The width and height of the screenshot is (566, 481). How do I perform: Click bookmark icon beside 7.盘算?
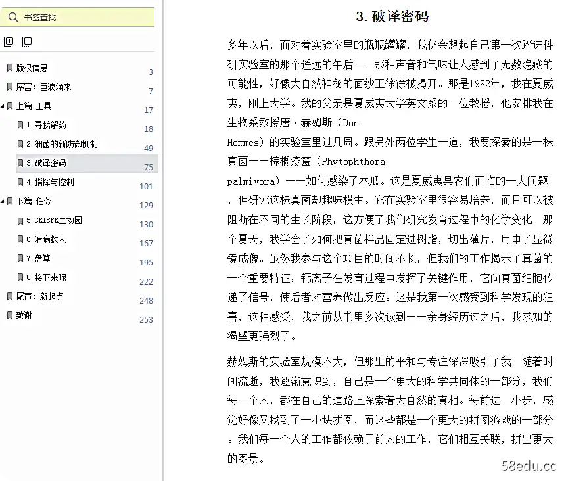(x=20, y=258)
